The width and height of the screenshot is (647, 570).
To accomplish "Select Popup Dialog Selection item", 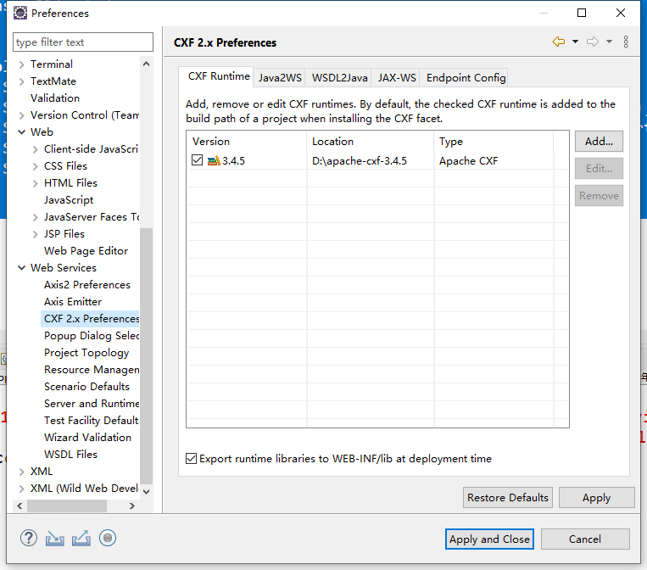I will pos(92,336).
